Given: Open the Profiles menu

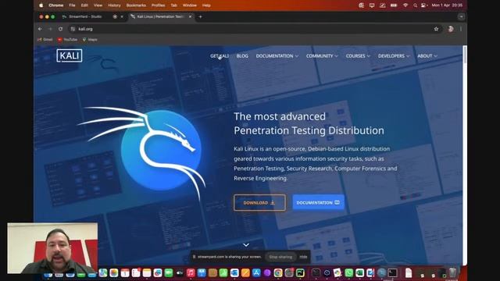Looking at the screenshot, I should pos(158,5).
